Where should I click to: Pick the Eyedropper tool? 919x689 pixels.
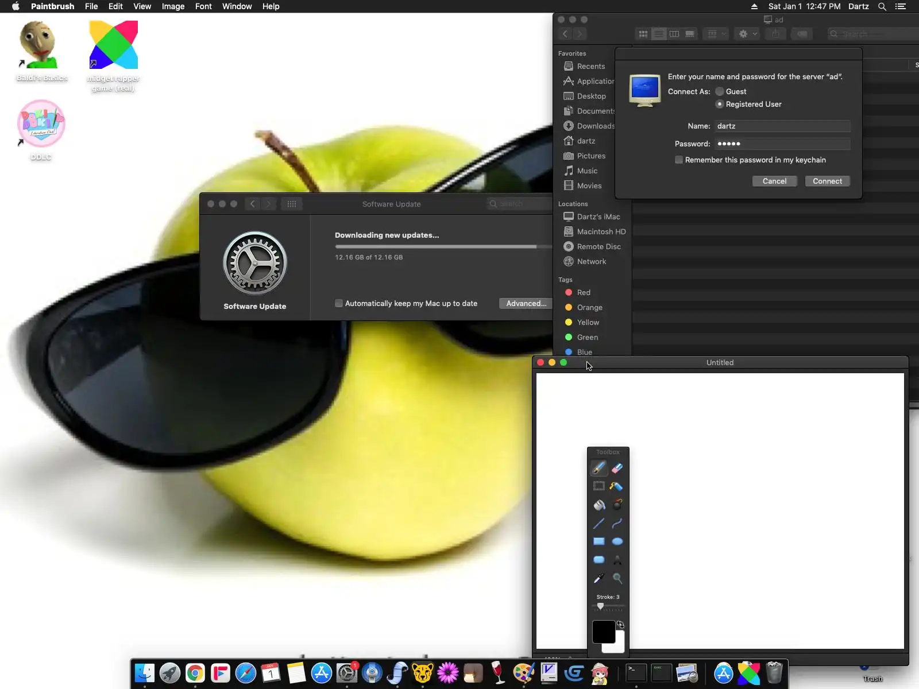[x=598, y=578]
